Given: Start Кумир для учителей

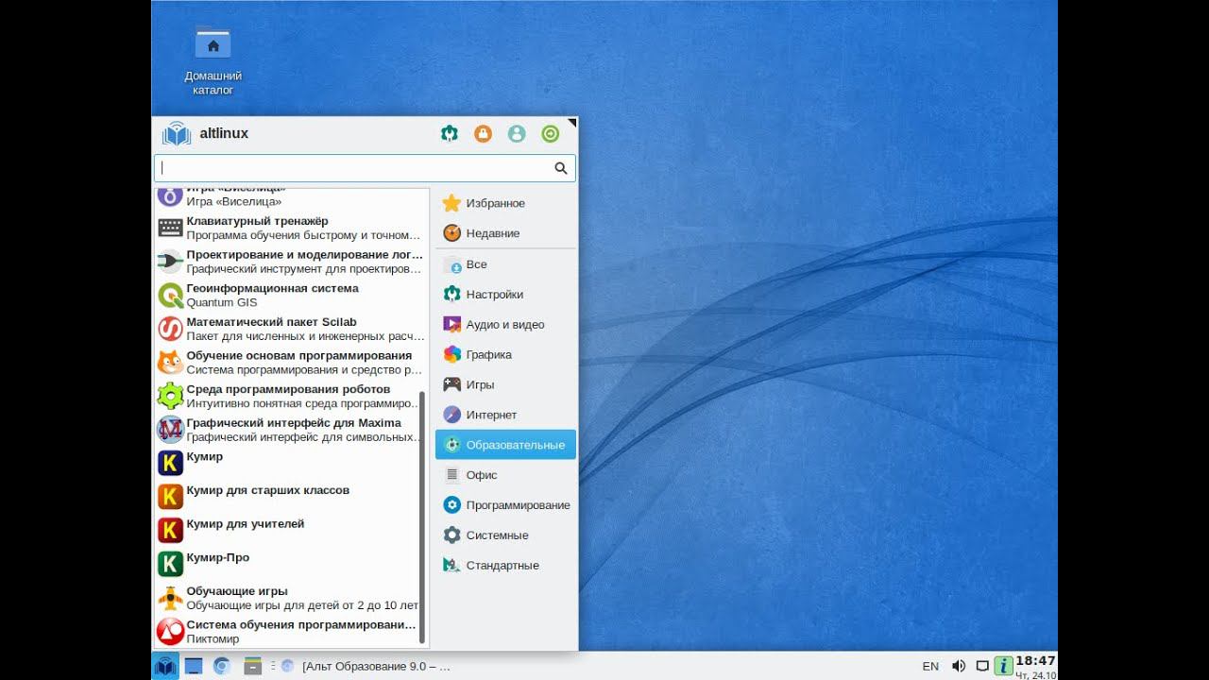Looking at the screenshot, I should pos(290,530).
